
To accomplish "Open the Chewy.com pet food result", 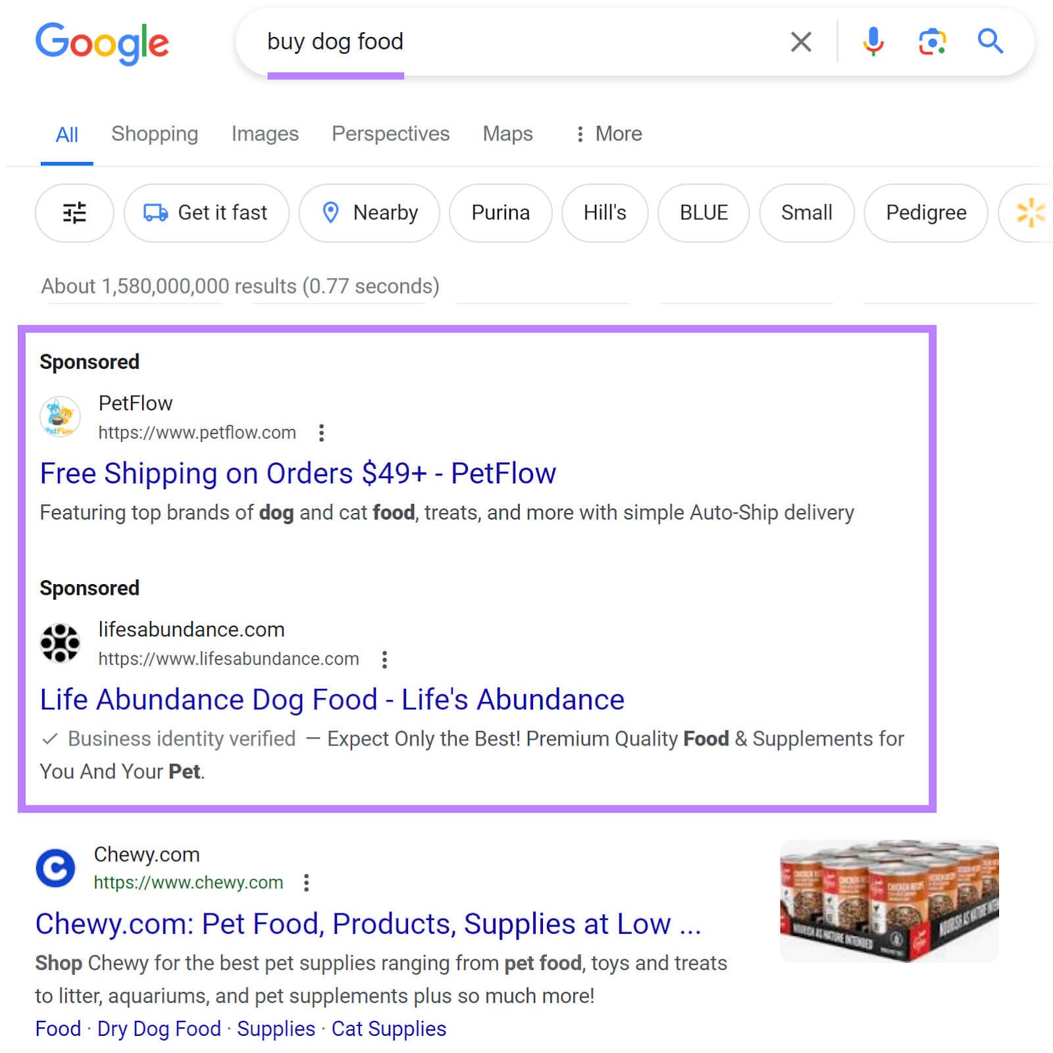I will 369,924.
